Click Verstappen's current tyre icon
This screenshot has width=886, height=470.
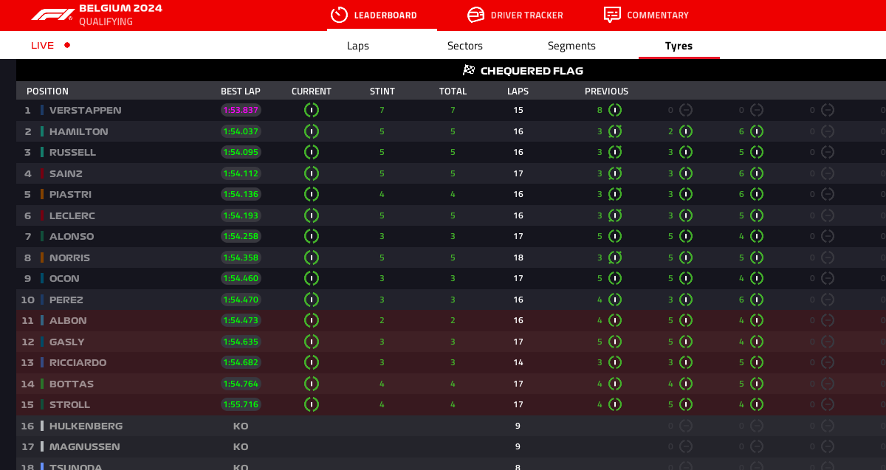click(312, 110)
